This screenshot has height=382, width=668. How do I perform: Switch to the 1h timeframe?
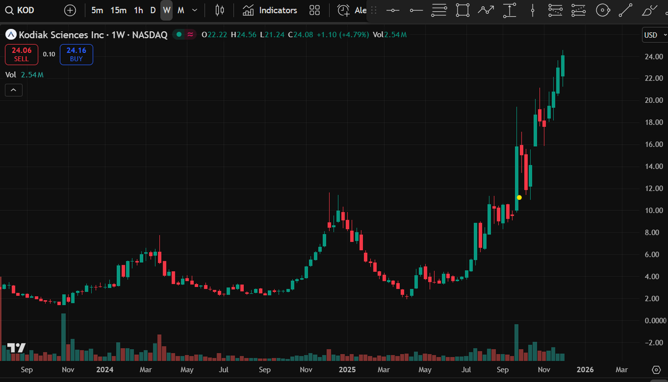138,10
